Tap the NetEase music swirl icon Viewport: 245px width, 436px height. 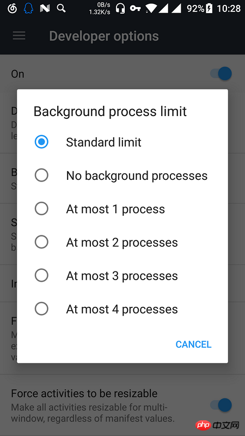click(12, 8)
